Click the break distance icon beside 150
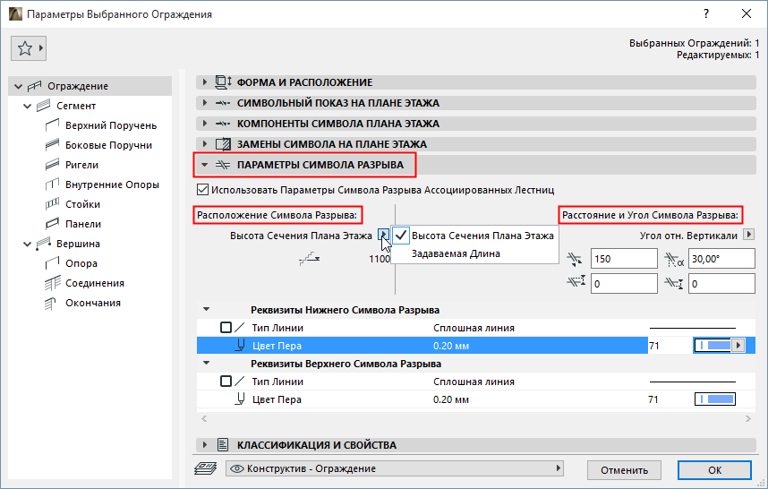The width and height of the screenshot is (768, 489). 575,259
